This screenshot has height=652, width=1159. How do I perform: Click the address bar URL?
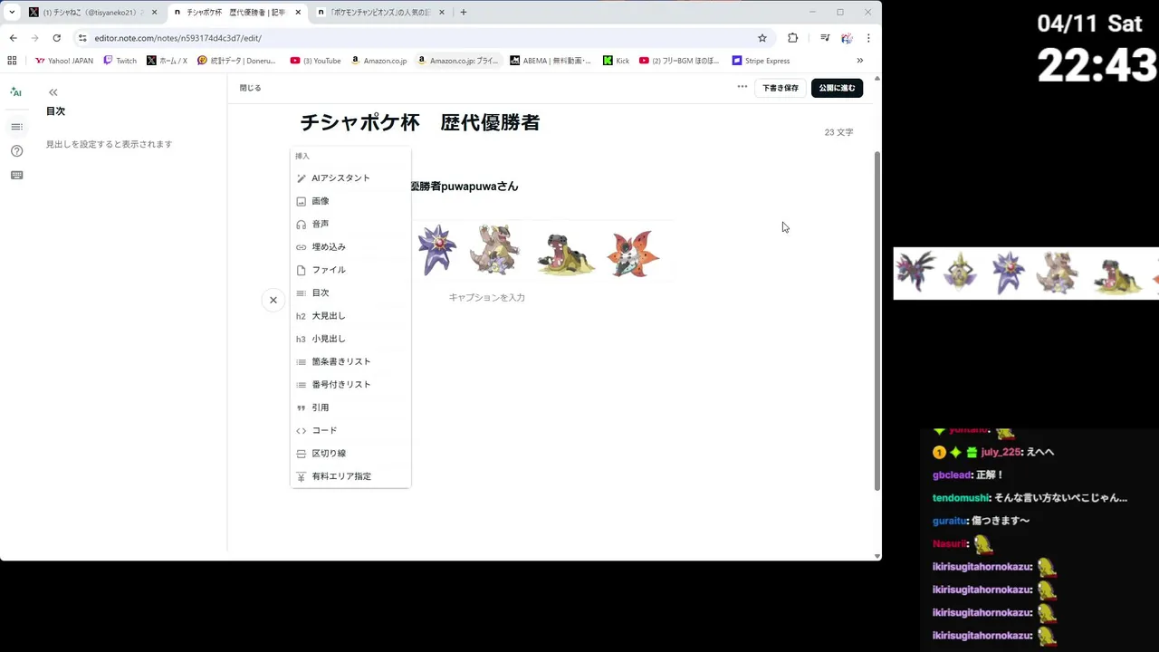click(177, 38)
